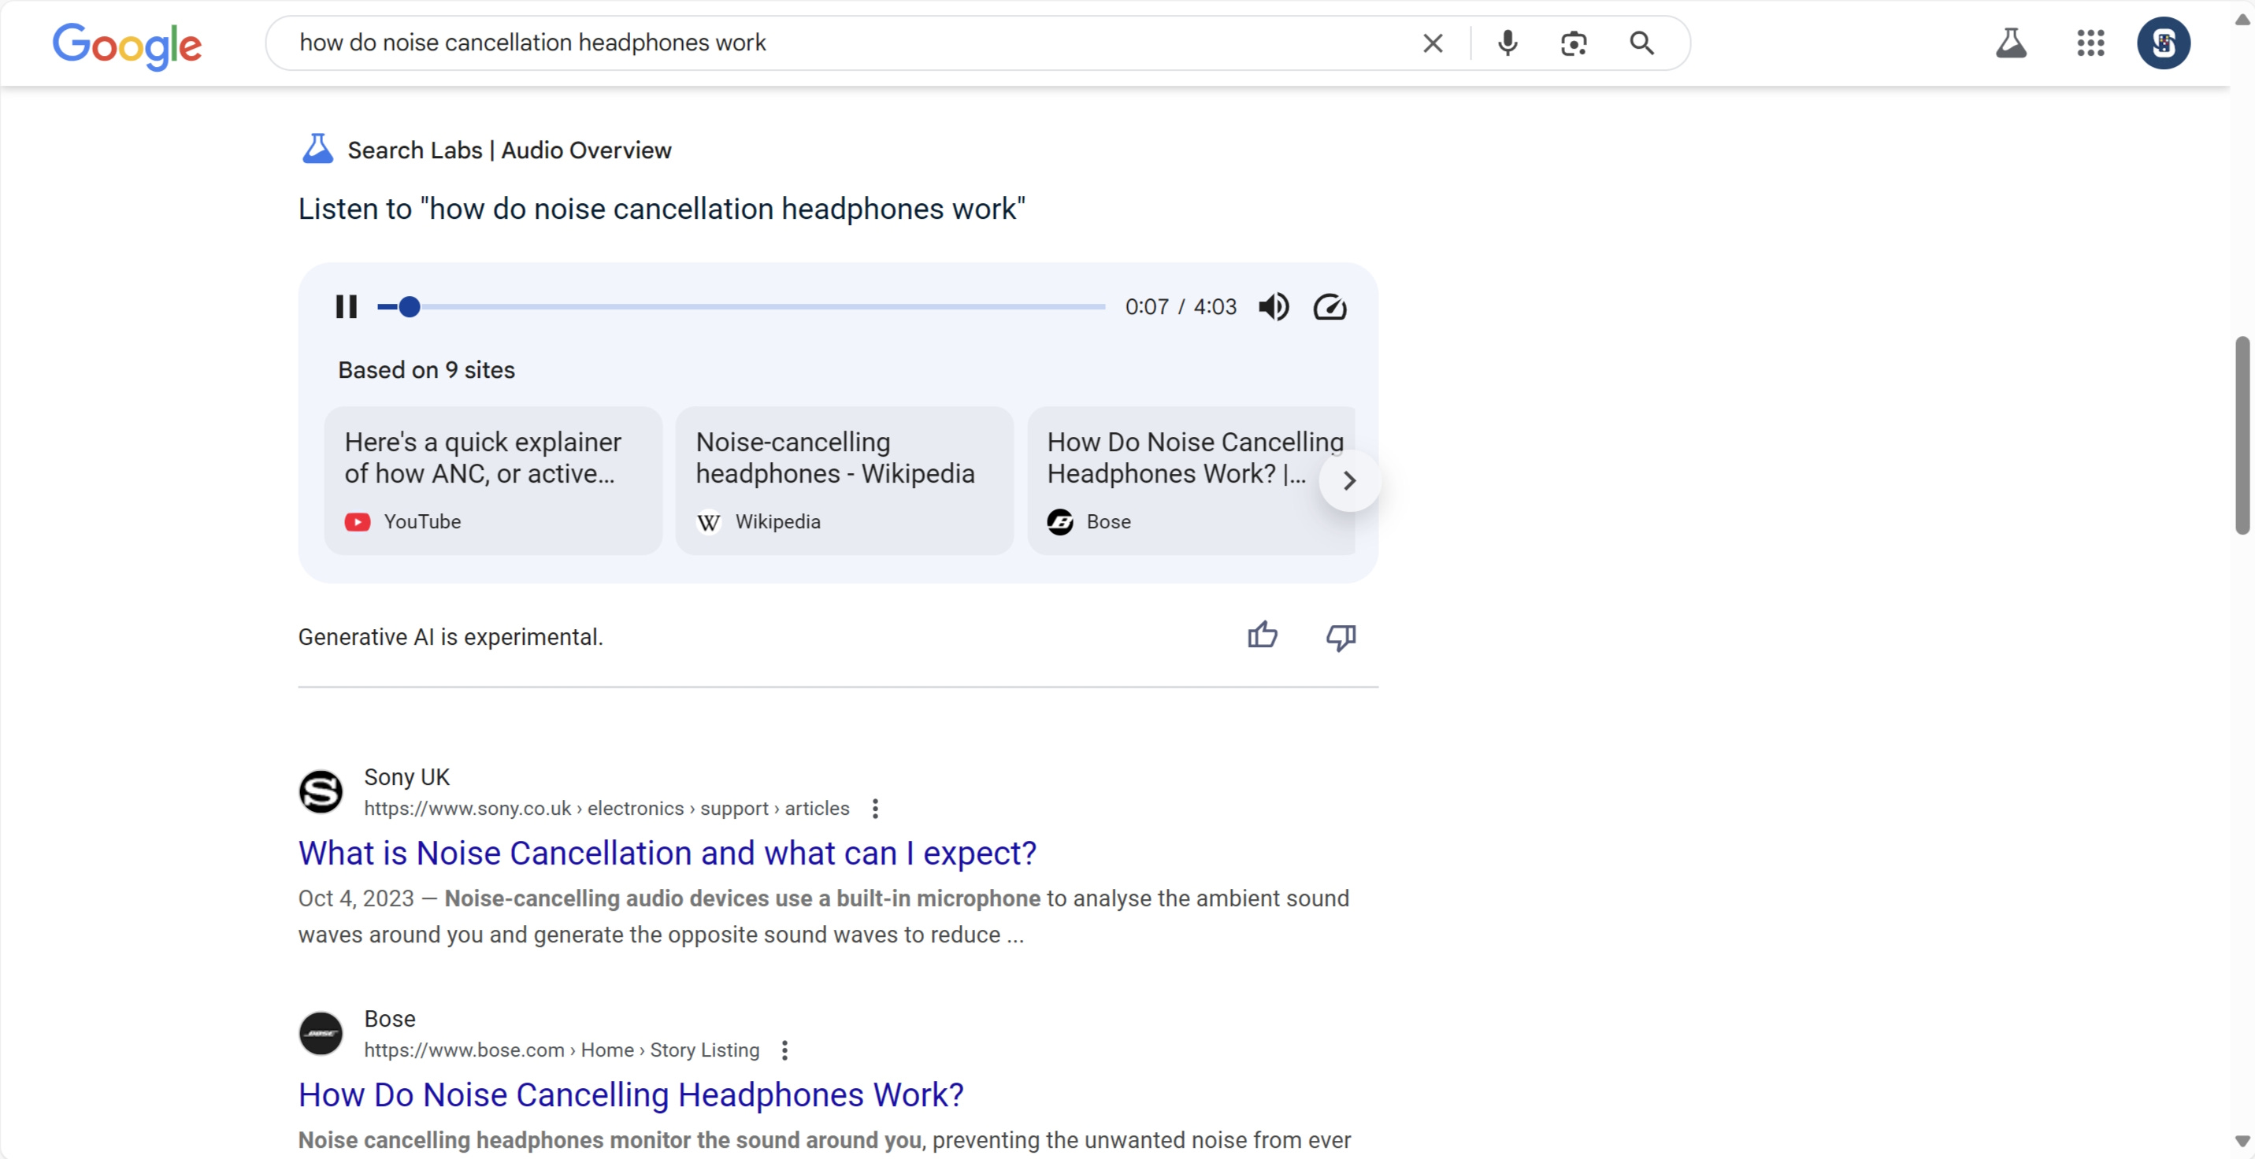Open the Google account avatar menu
Screen dimensions: 2255x1159
coord(2163,43)
